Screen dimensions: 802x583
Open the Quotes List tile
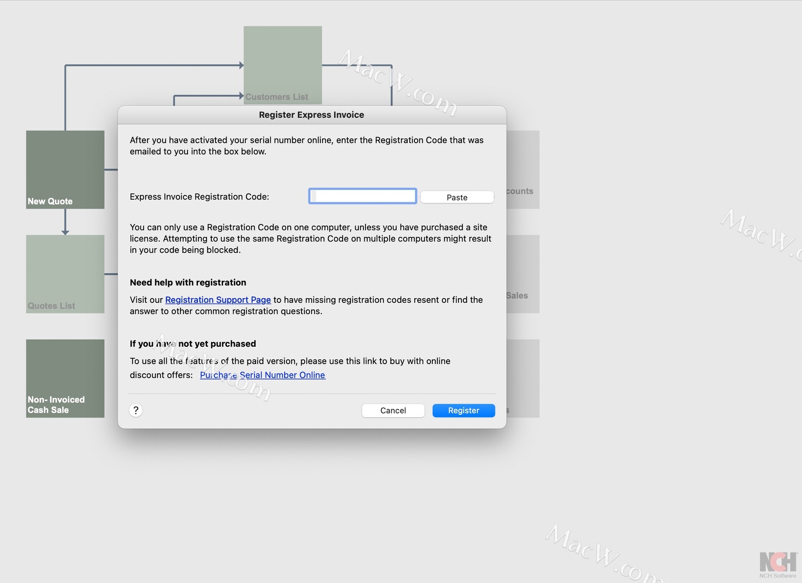click(x=65, y=274)
